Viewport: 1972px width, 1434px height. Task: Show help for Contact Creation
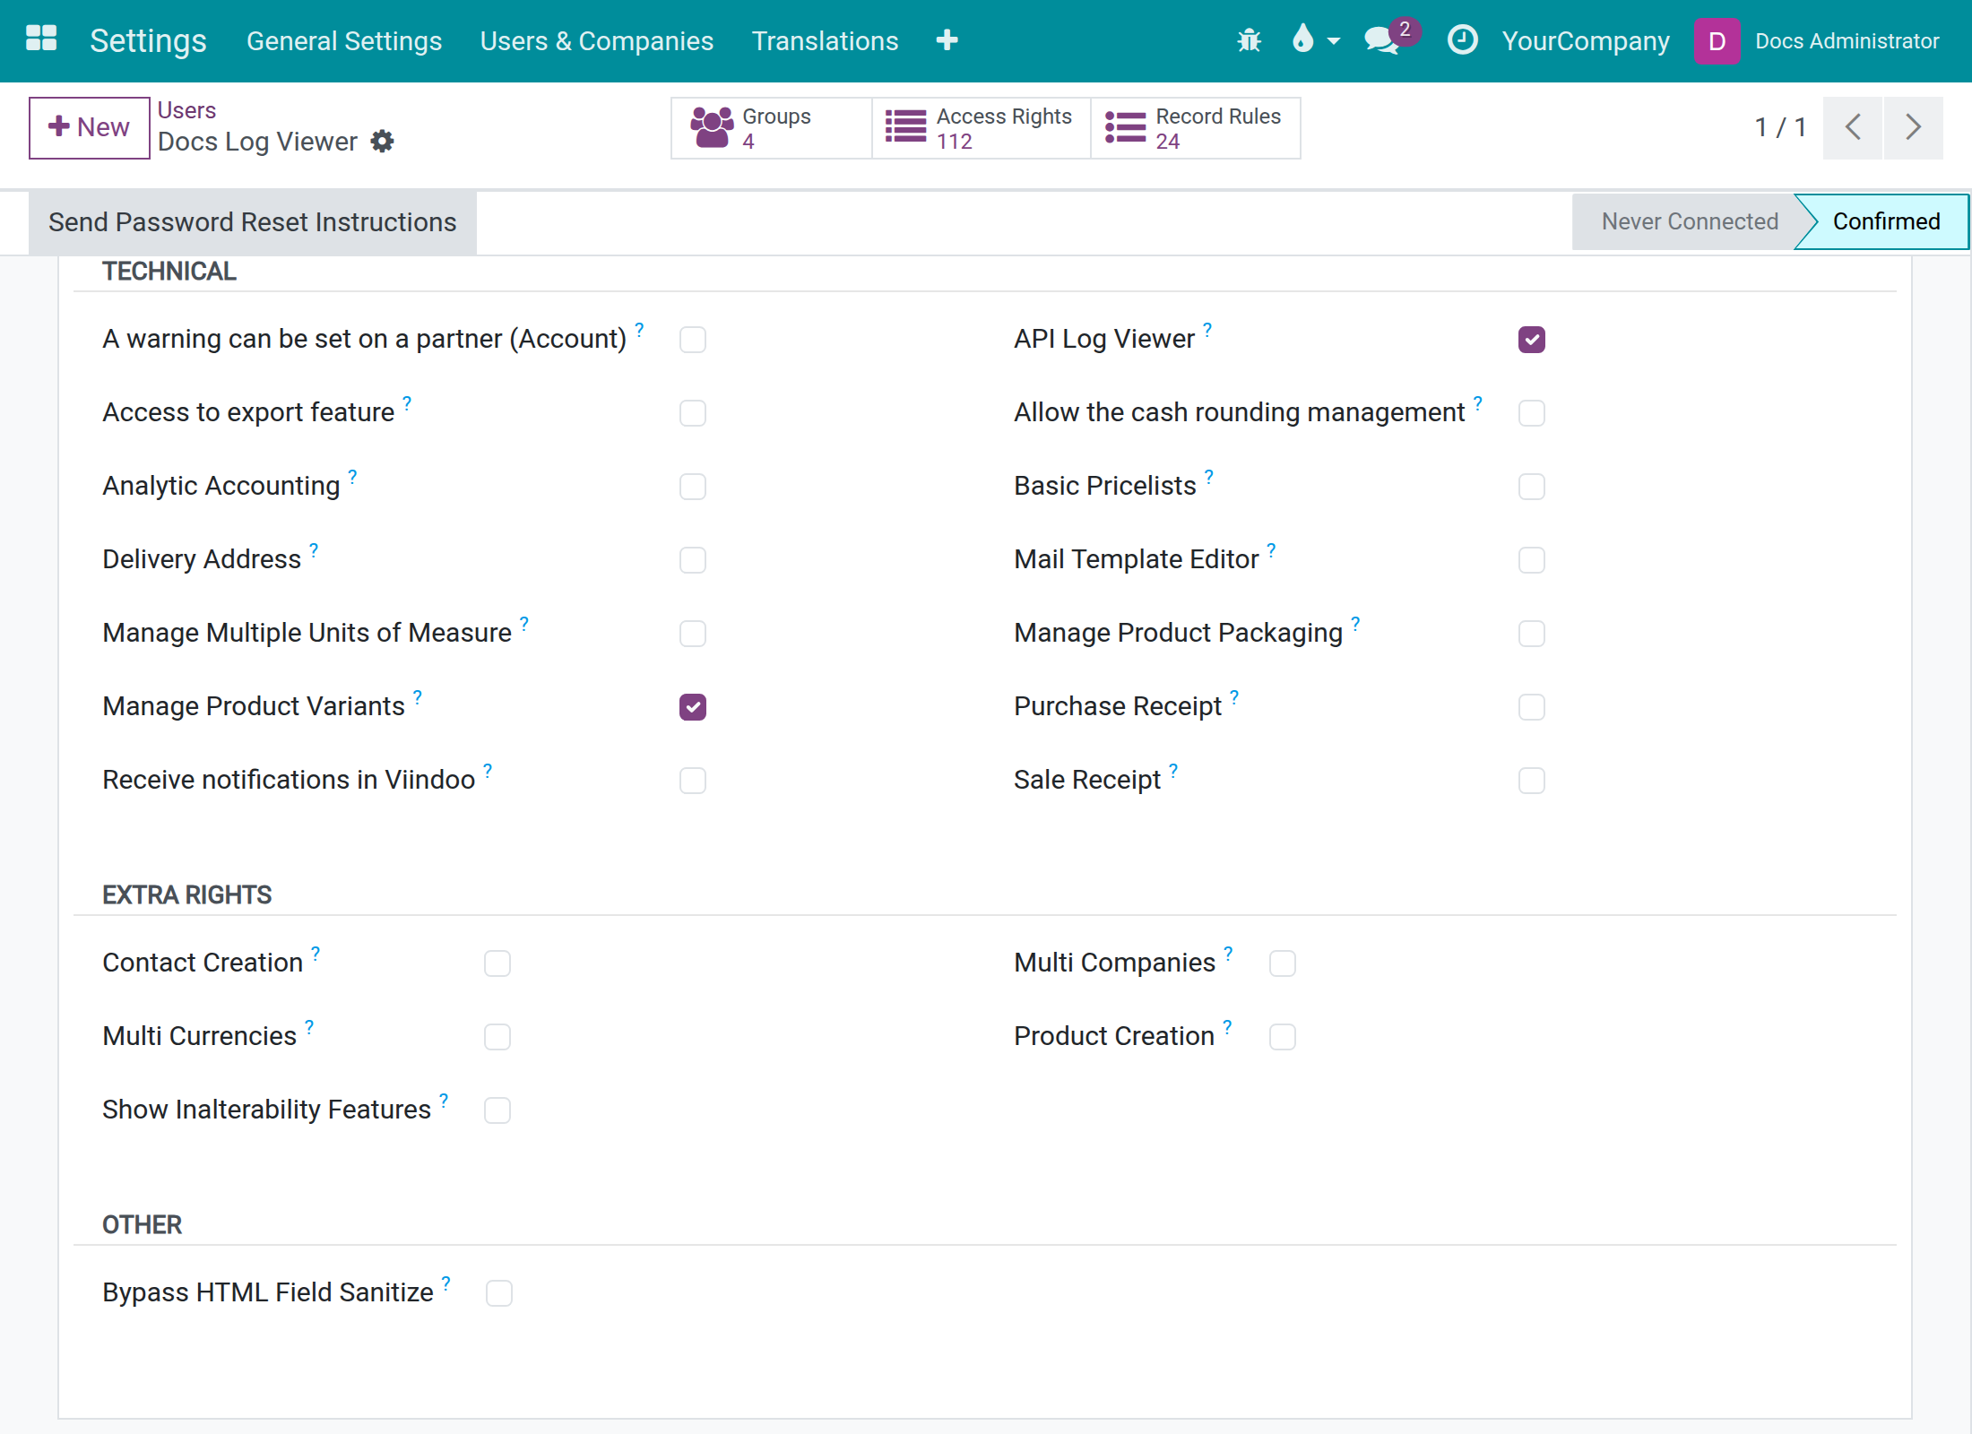coord(316,954)
